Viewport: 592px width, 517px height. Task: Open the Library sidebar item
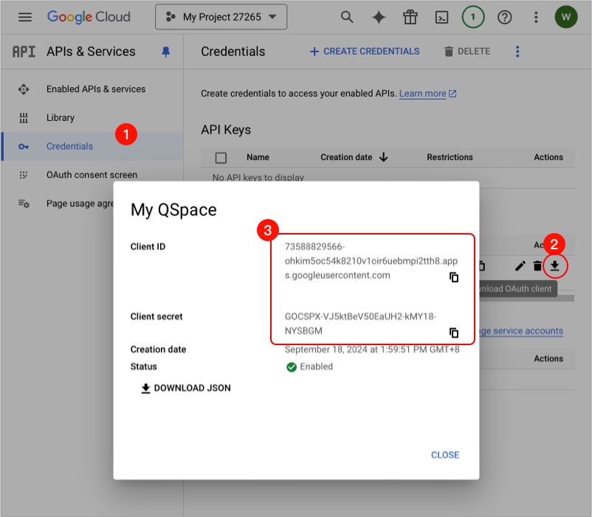coord(61,118)
